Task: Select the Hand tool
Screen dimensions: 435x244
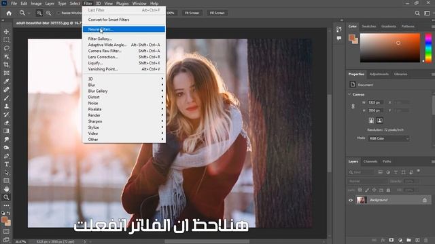Action: [x=6, y=189]
